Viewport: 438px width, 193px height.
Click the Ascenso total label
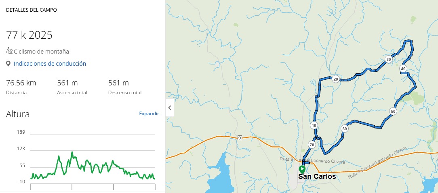(x=72, y=93)
